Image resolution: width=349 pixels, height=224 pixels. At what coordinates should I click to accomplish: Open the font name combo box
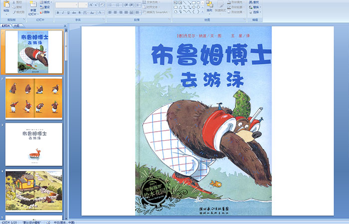pos(66,4)
